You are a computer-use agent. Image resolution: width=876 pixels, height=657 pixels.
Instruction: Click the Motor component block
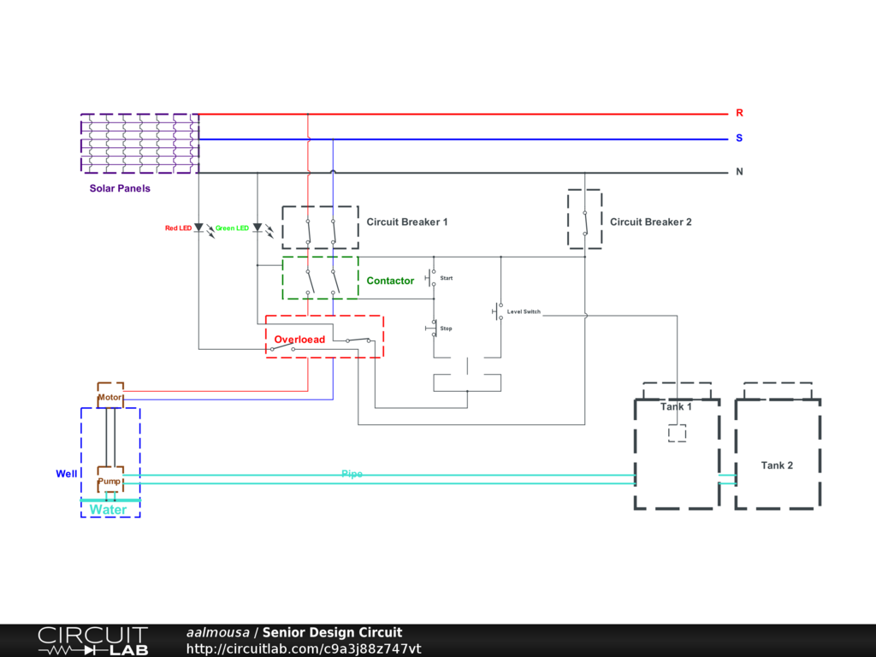pyautogui.click(x=110, y=397)
